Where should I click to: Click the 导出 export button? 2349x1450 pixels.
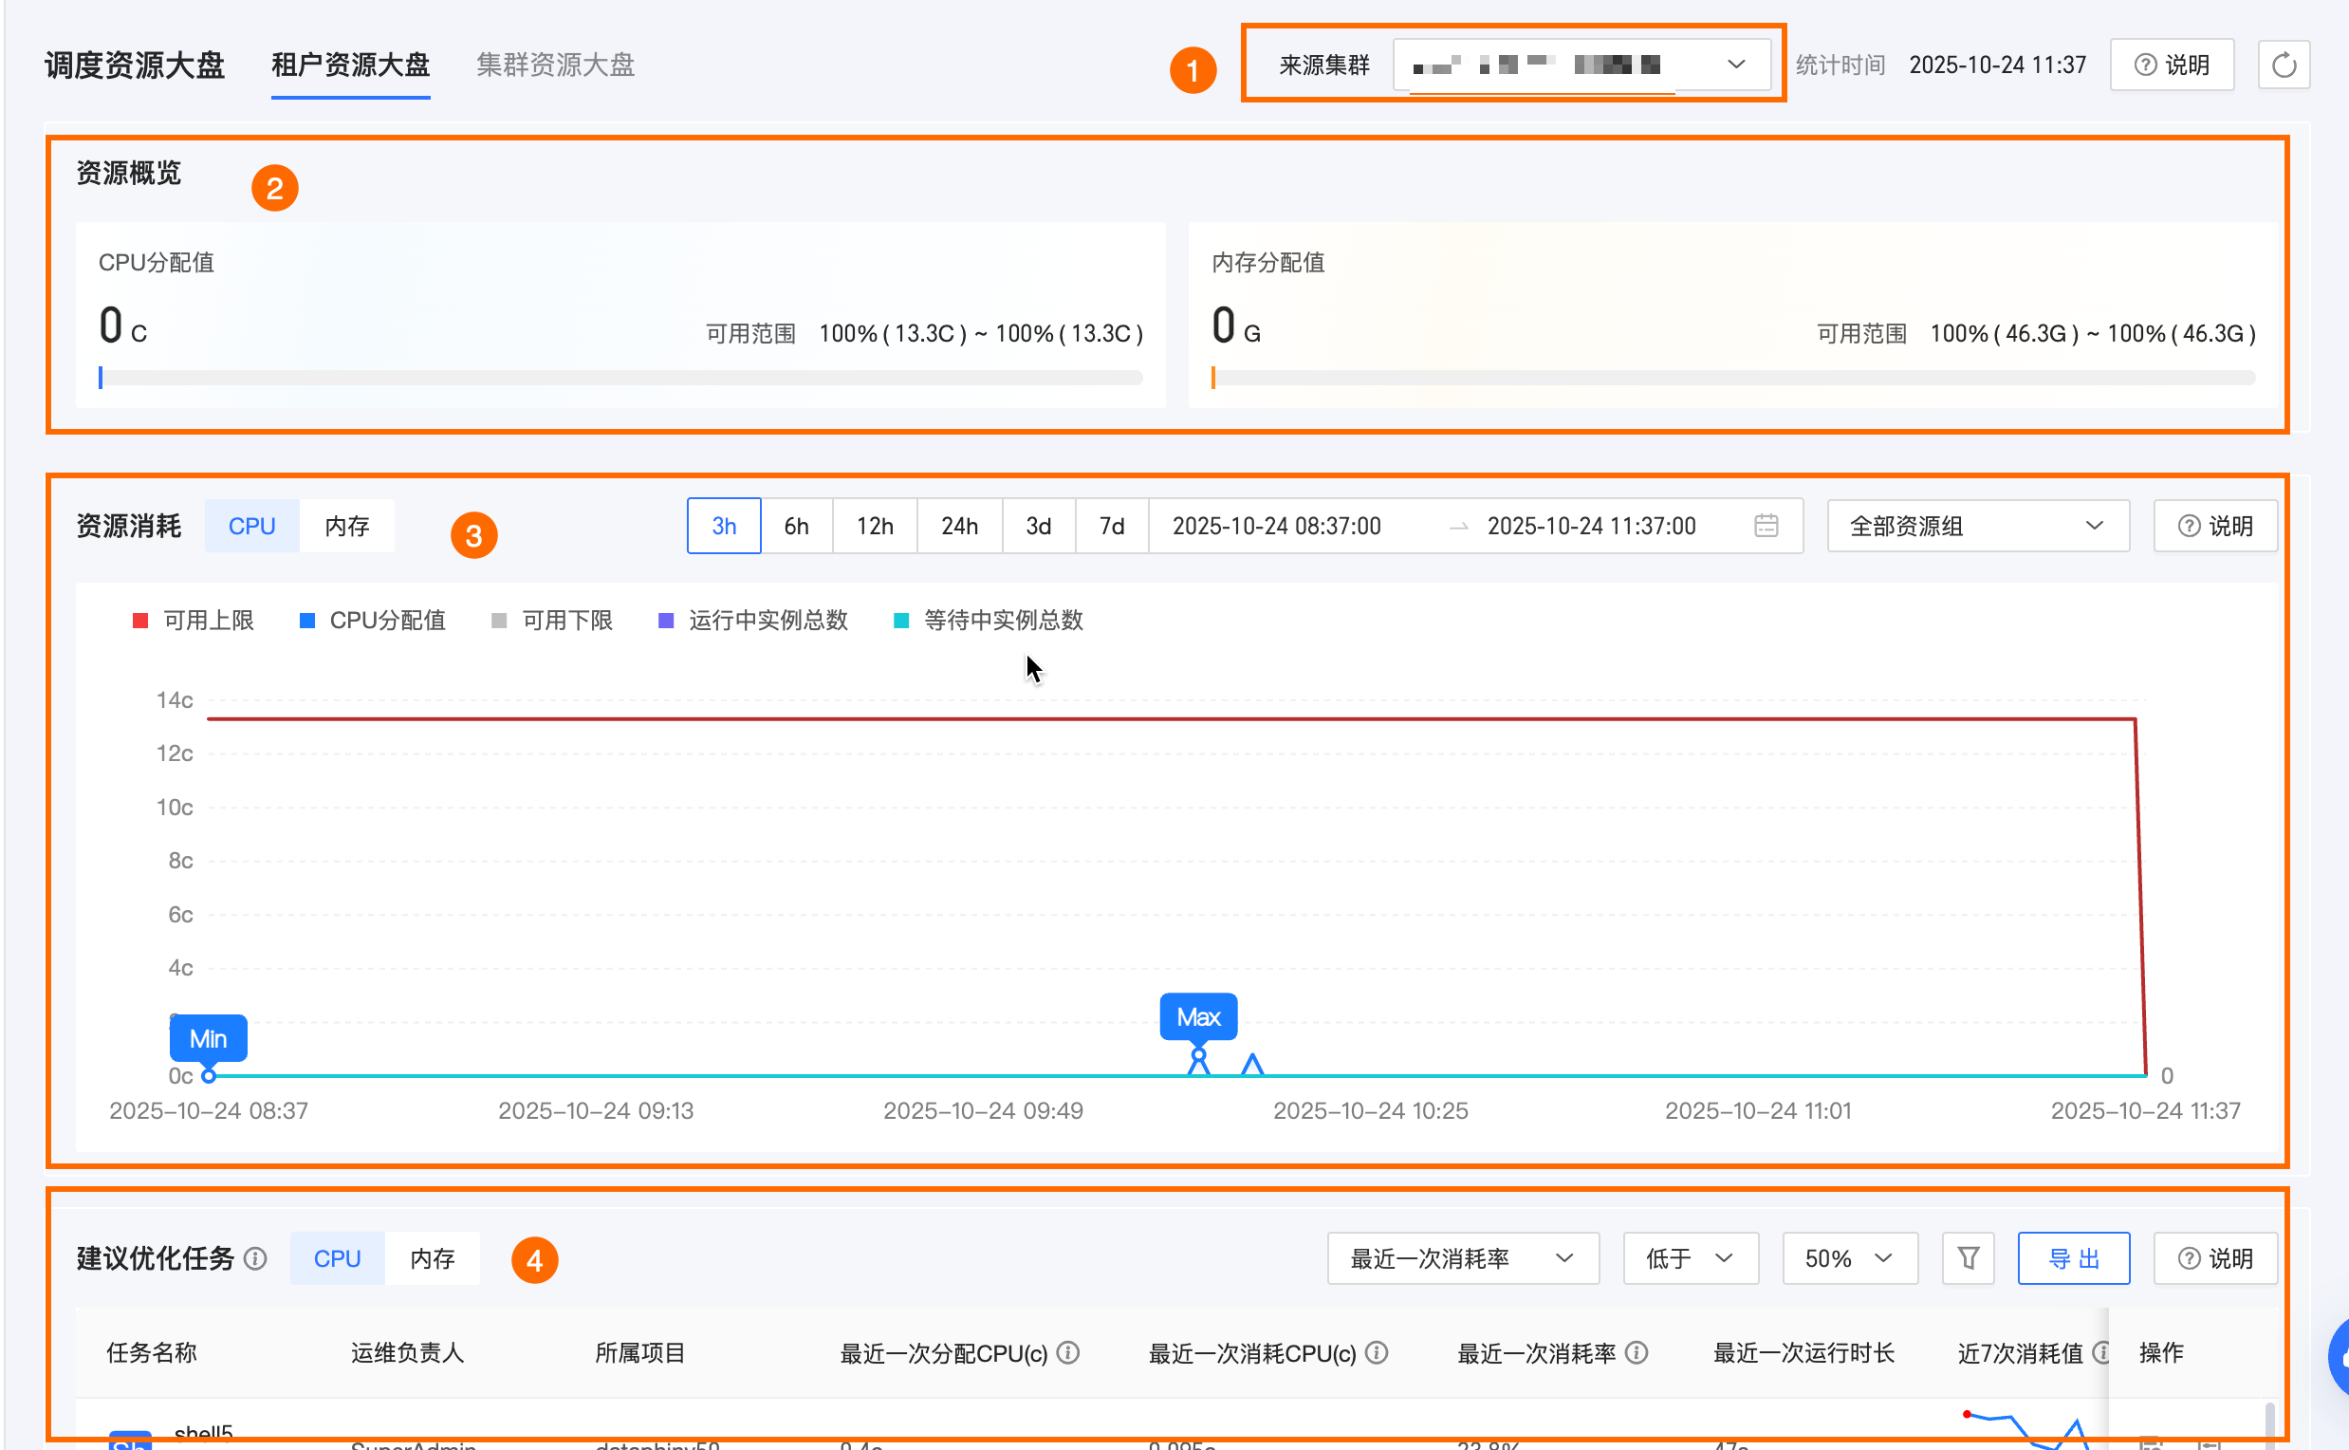point(2073,1258)
